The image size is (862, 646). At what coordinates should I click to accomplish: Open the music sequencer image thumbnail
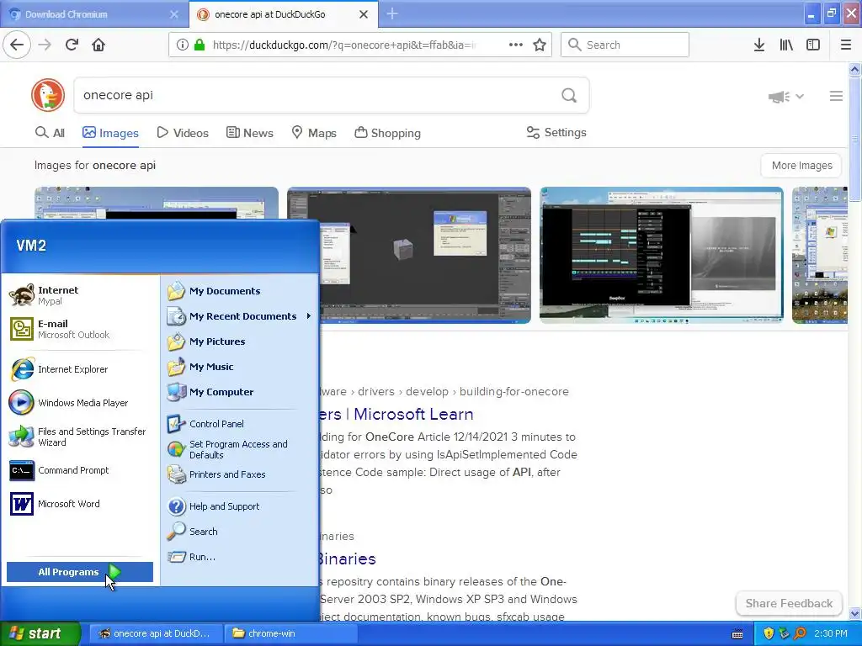[x=662, y=256]
